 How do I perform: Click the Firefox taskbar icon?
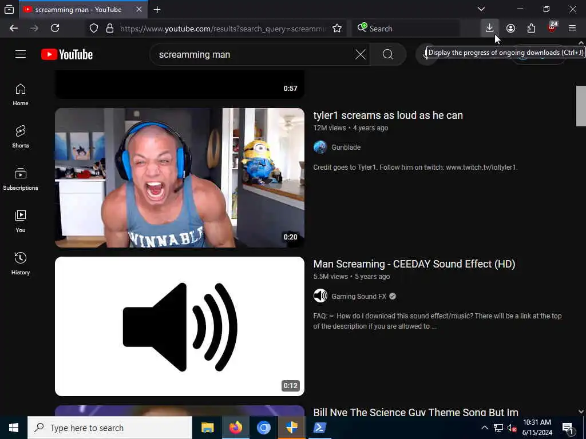pos(235,428)
